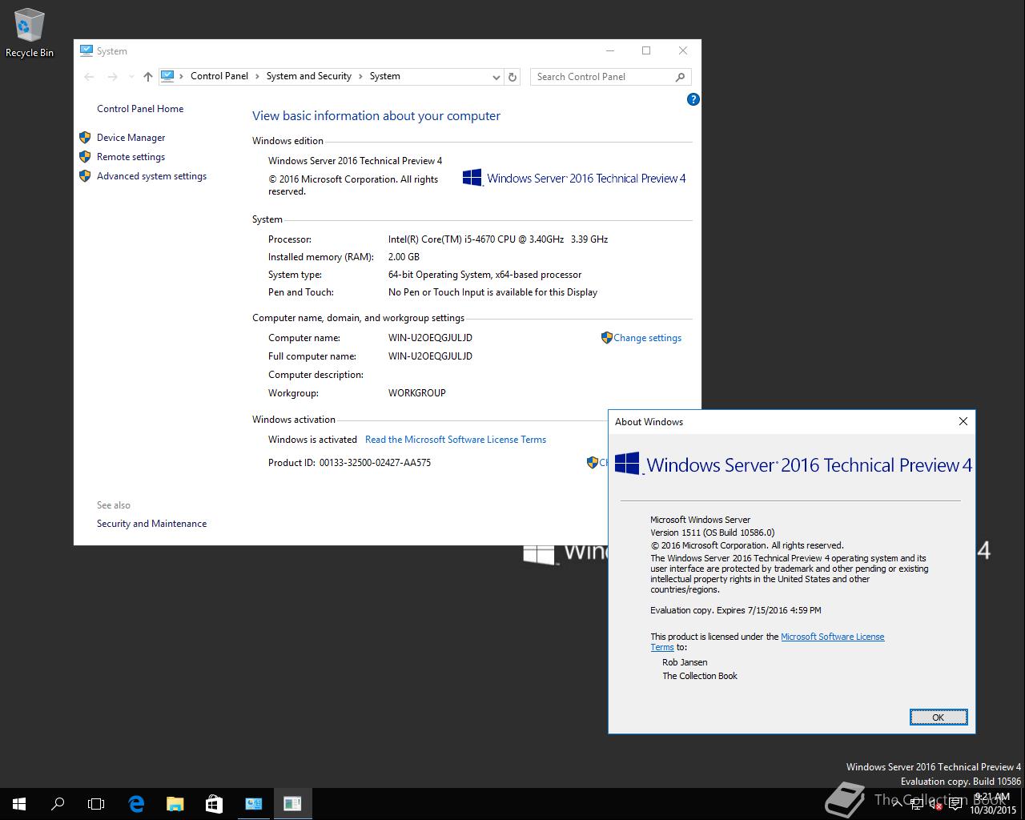Expand chevron after Control Panel breadcrumb
This screenshot has height=820, width=1025.
pos(258,76)
